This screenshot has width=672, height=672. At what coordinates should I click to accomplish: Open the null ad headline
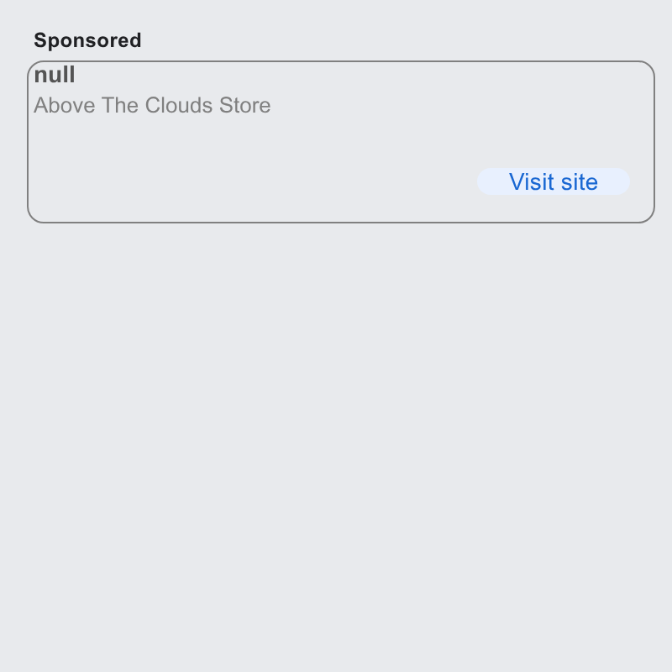click(55, 75)
